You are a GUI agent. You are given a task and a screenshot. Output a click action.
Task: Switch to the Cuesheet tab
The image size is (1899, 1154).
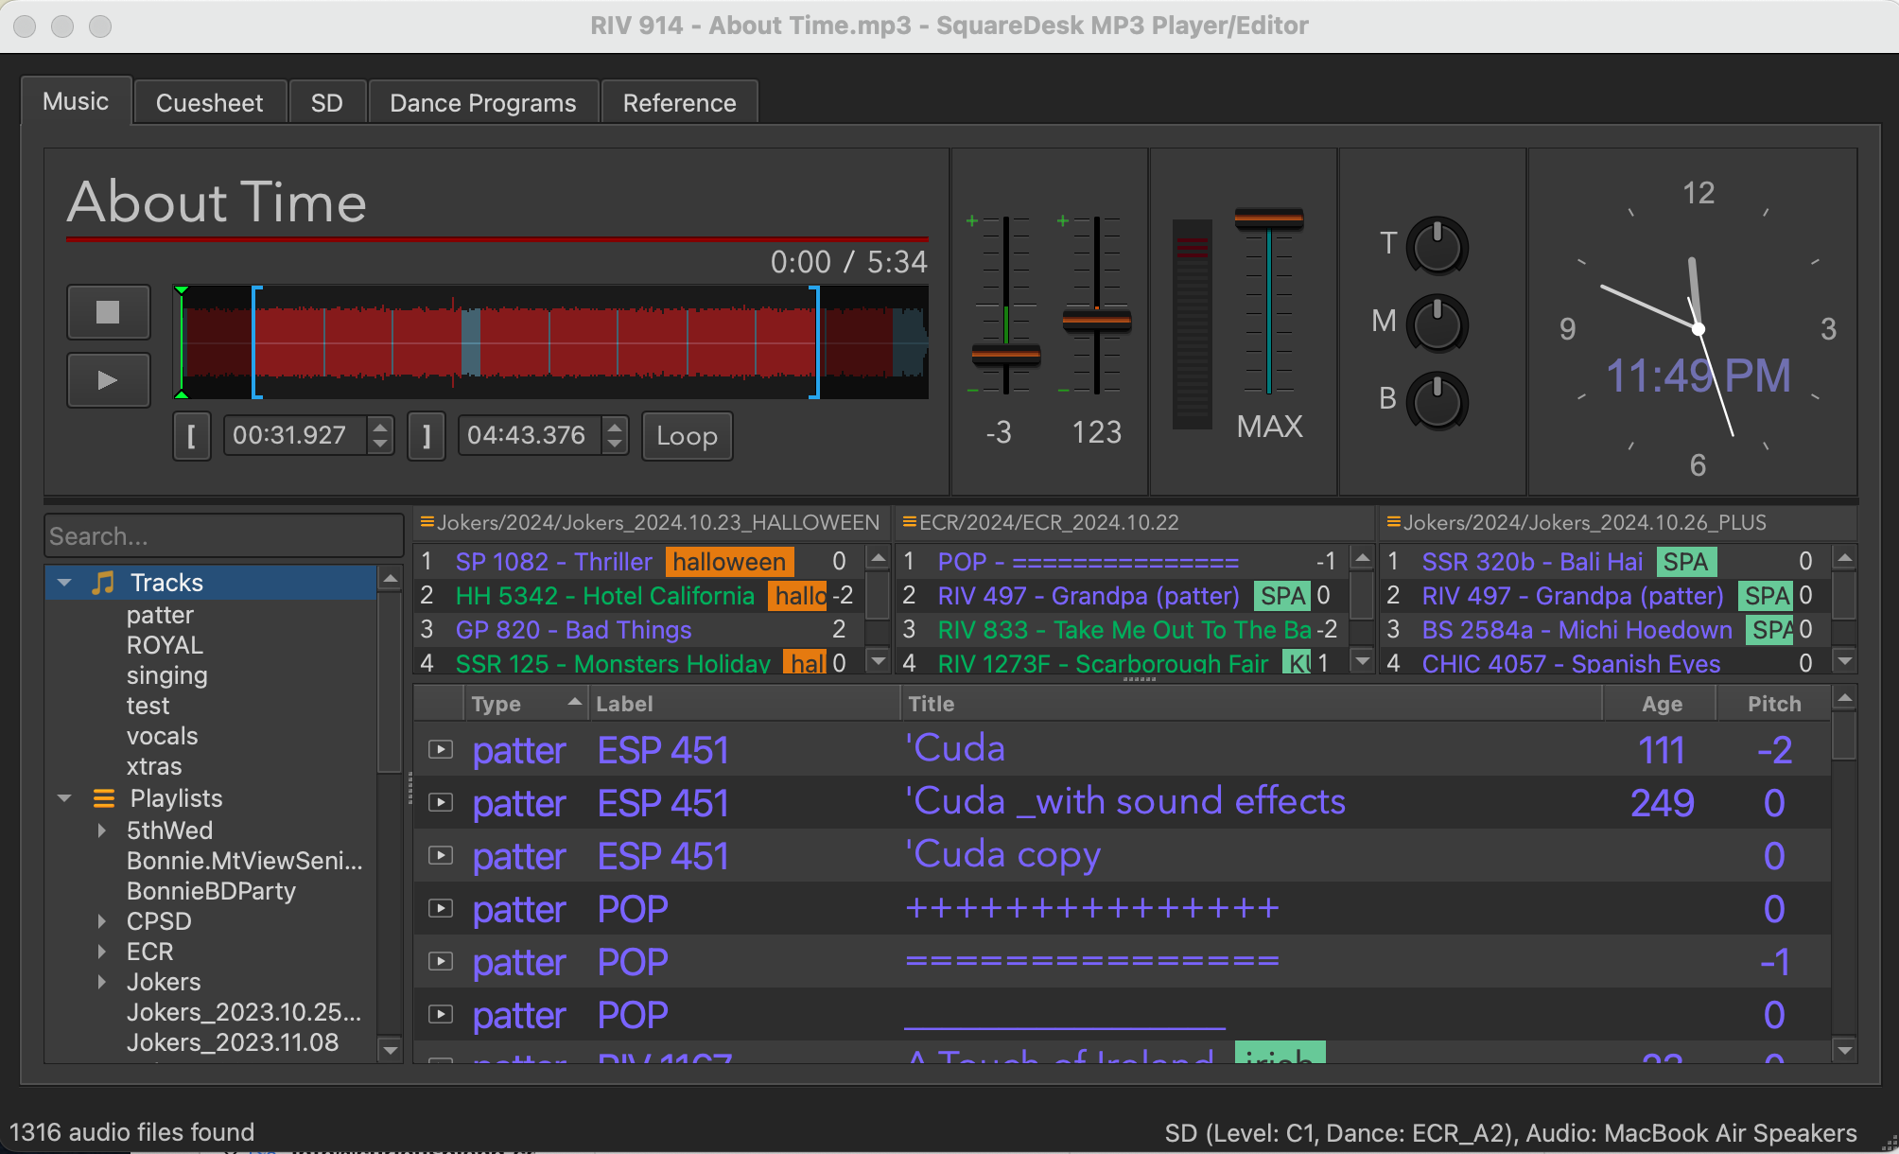pyautogui.click(x=209, y=102)
